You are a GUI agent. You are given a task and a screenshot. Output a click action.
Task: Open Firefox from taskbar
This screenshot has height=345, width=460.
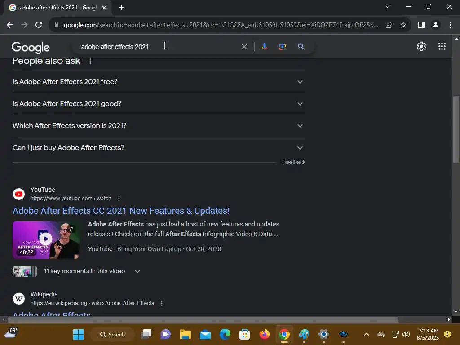[x=264, y=334]
